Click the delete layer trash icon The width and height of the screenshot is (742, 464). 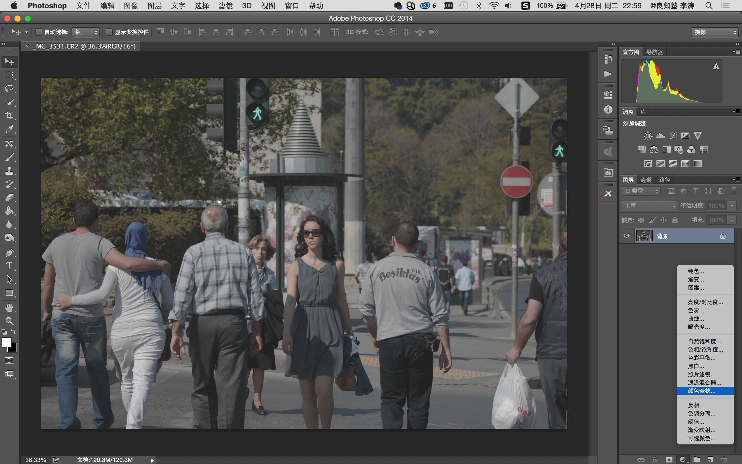[x=724, y=459]
